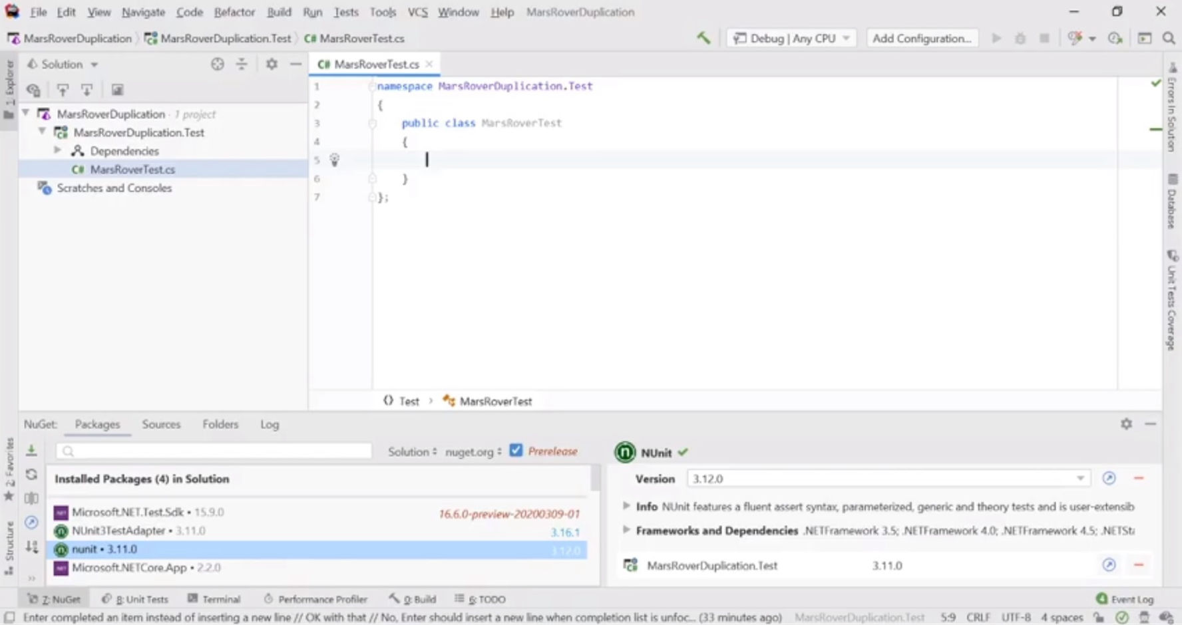
Task: Open the Terminal tool window button
Action: pyautogui.click(x=214, y=599)
